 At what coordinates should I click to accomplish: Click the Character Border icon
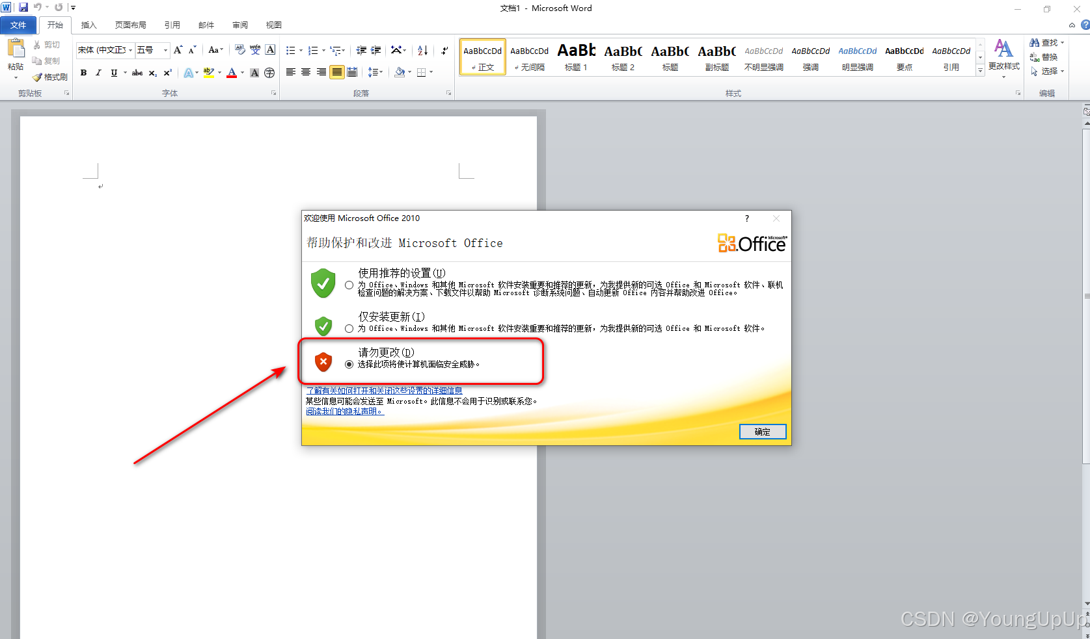[270, 50]
